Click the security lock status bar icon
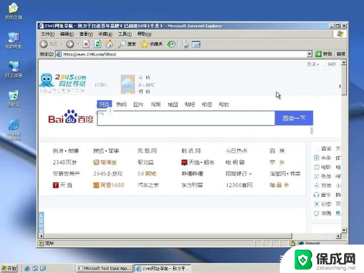This screenshot has width=364, height=273. [x=293, y=243]
